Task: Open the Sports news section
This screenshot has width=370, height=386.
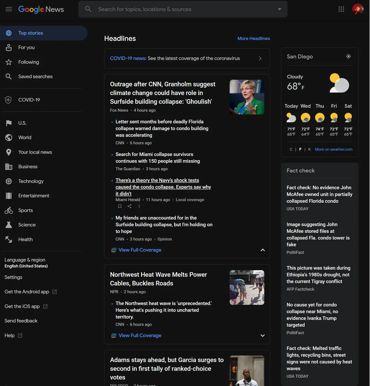Action: pyautogui.click(x=26, y=210)
